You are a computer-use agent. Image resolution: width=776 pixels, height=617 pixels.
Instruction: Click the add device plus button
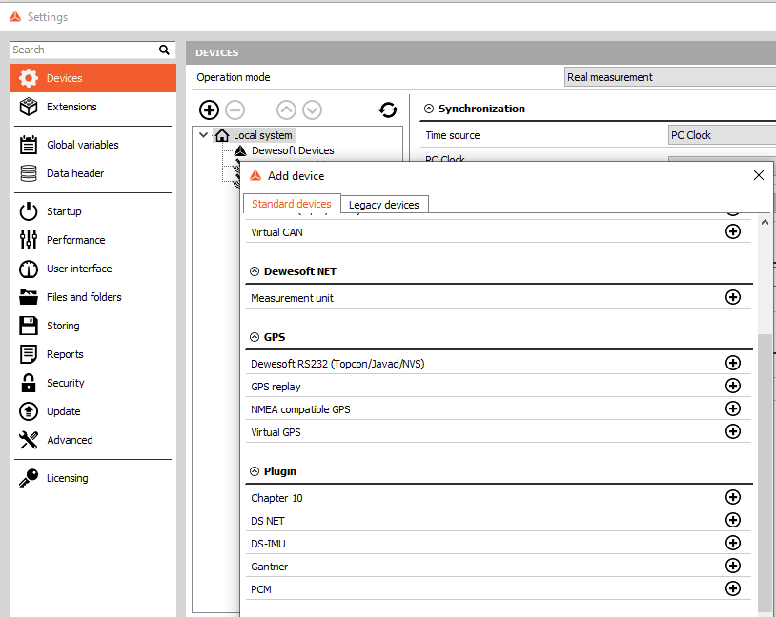pyautogui.click(x=210, y=109)
